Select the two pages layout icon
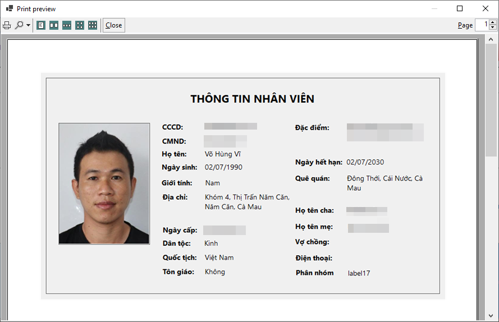 (54, 25)
